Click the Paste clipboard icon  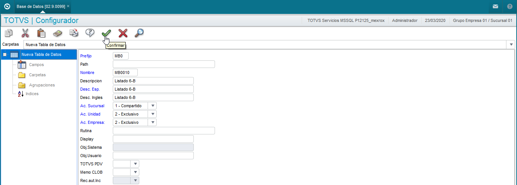coord(41,33)
